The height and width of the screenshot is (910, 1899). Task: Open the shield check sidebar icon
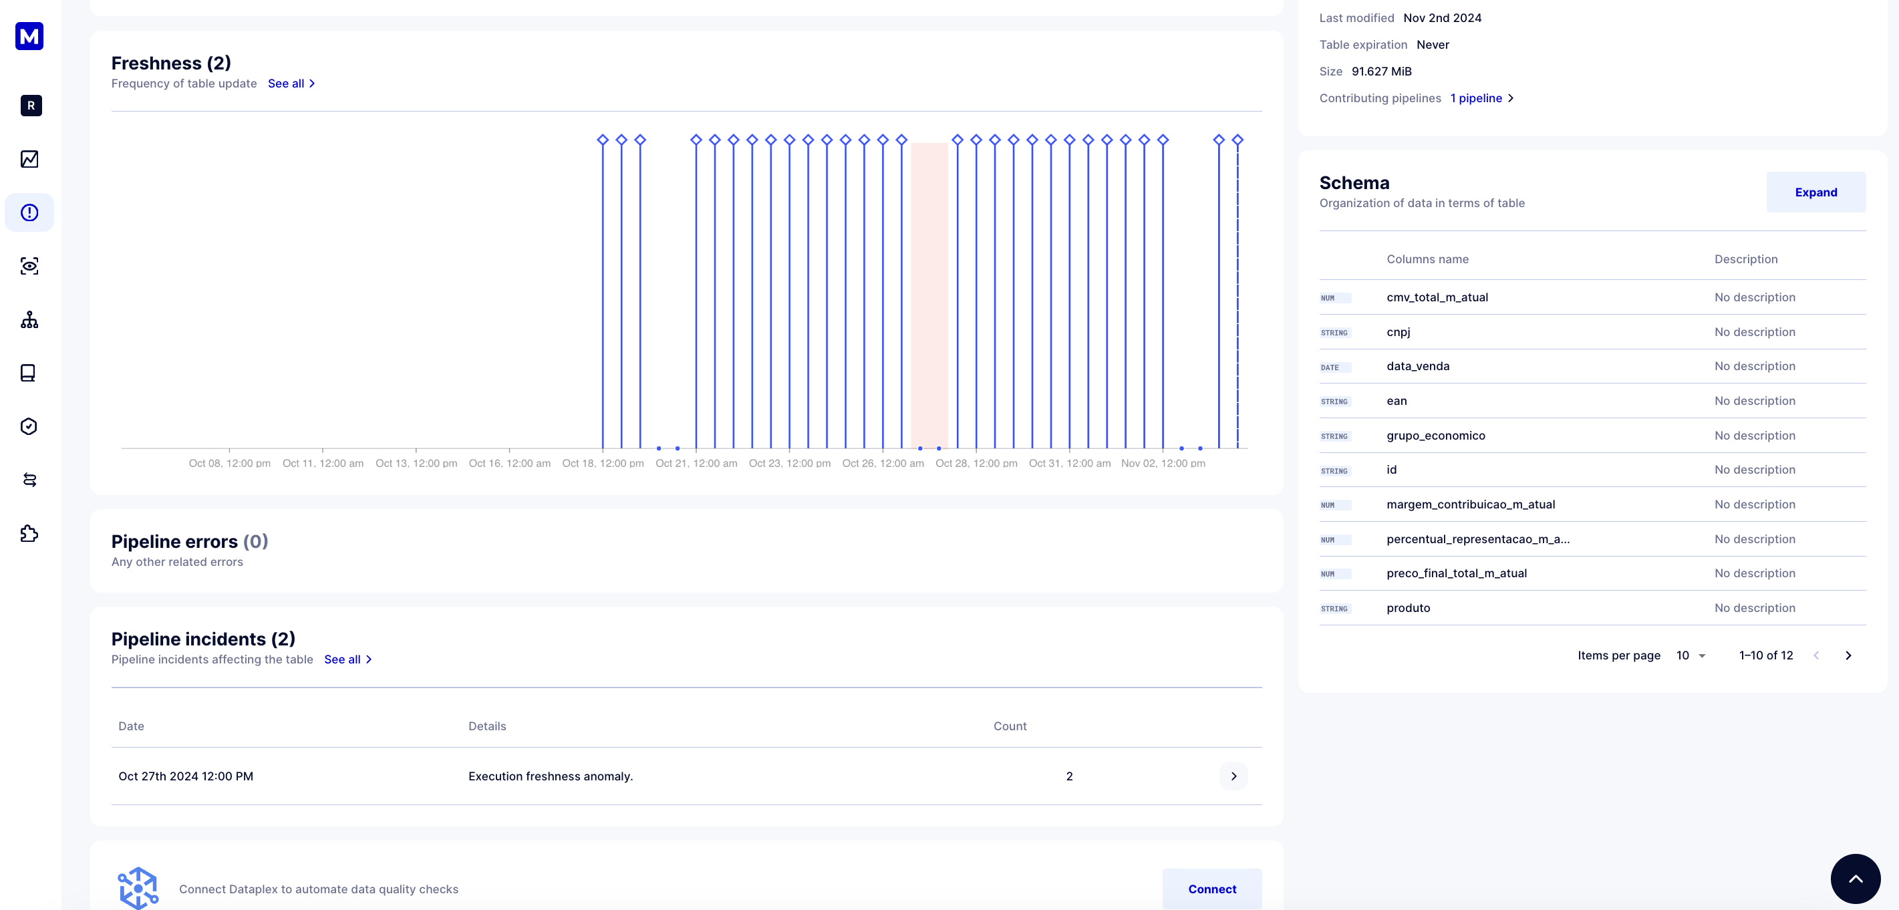[x=29, y=427]
